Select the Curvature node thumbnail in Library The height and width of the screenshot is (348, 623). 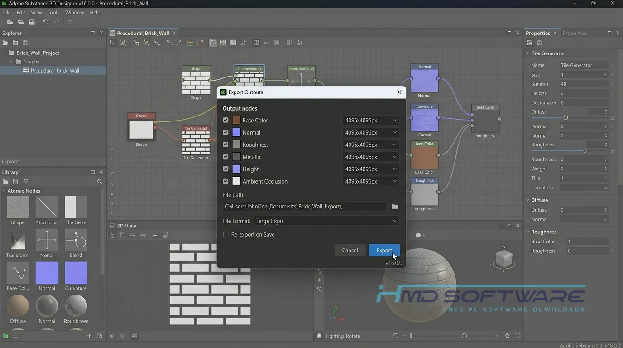[76, 273]
